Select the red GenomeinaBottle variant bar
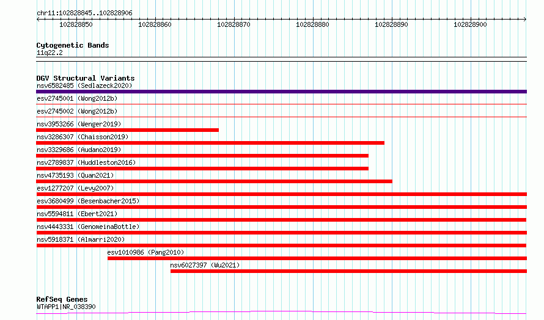 [x=281, y=233]
